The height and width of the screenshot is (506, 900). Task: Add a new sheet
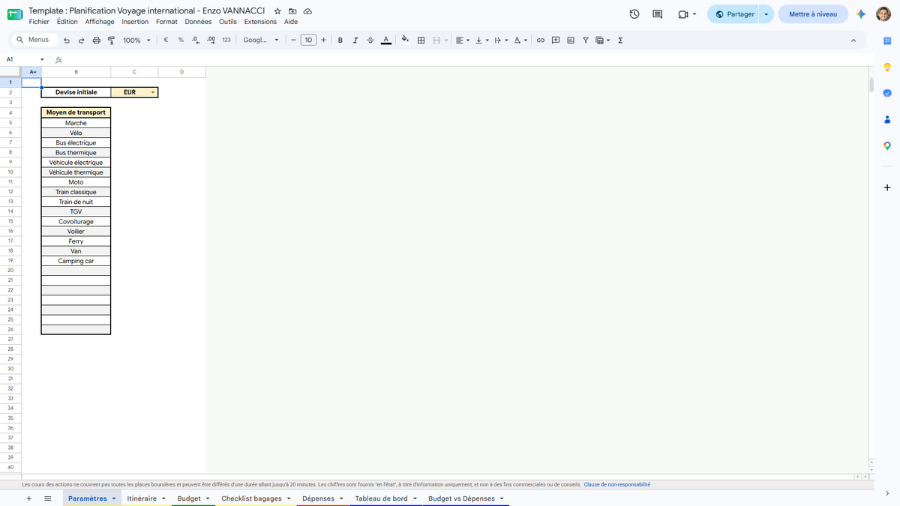tap(28, 499)
